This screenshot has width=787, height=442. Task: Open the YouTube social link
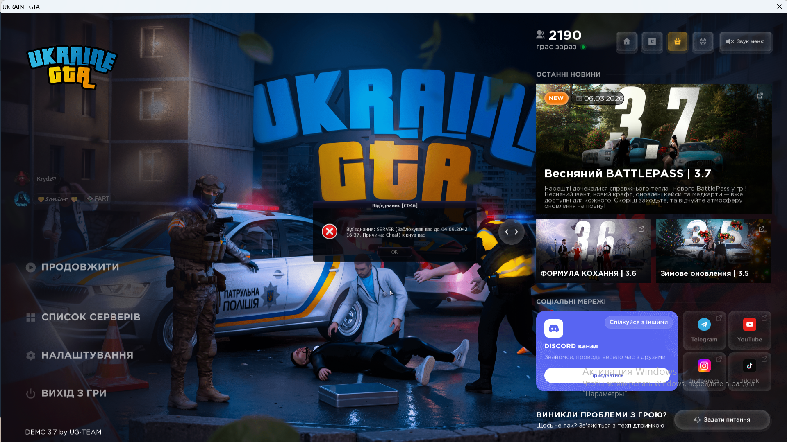point(750,331)
